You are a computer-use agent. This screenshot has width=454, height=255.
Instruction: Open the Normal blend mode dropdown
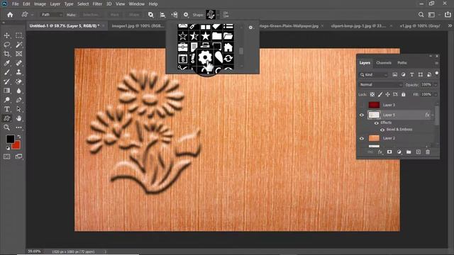pyautogui.click(x=380, y=85)
